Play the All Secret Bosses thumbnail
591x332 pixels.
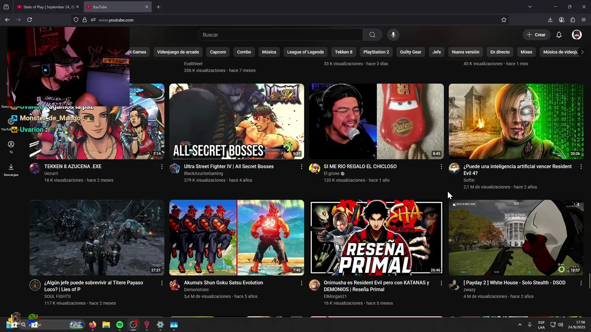click(x=236, y=121)
